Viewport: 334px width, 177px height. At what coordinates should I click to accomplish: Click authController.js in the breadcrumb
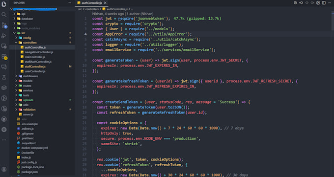117,9
